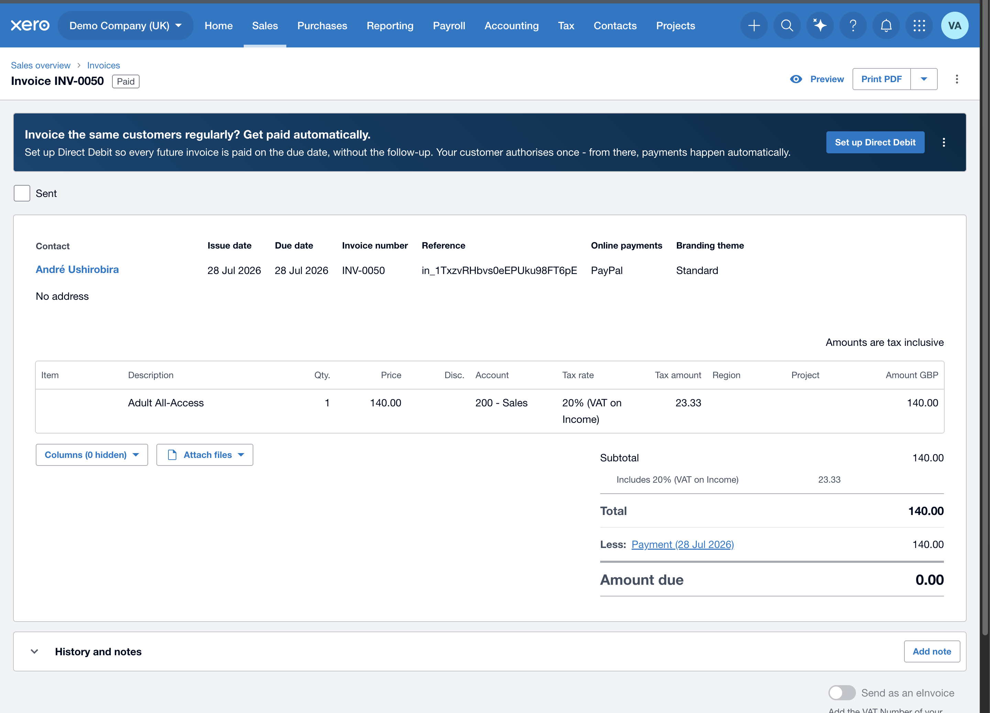The image size is (990, 713).
Task: Click Set up Direct Debit button
Action: click(875, 142)
